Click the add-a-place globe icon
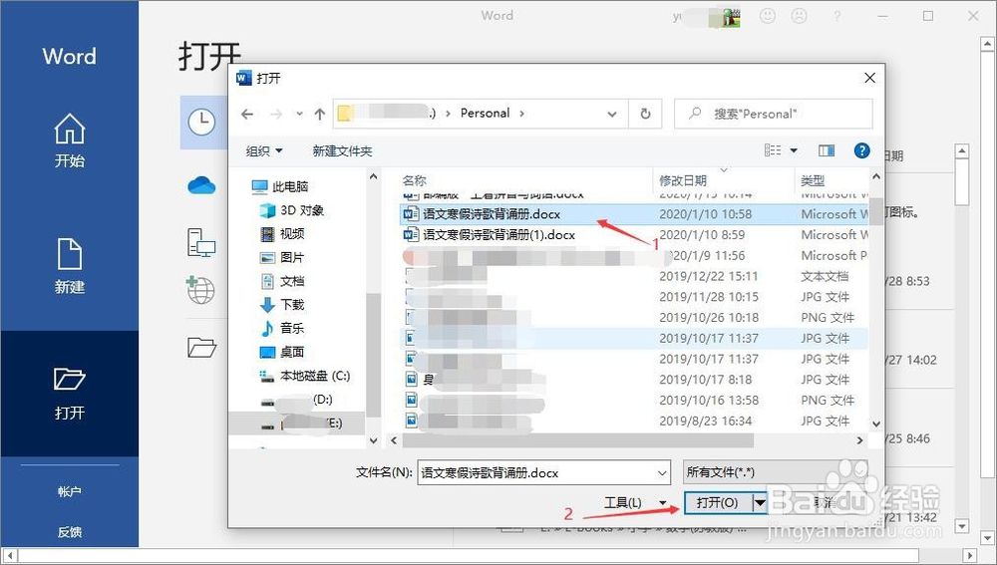This screenshot has width=997, height=565. tap(201, 289)
